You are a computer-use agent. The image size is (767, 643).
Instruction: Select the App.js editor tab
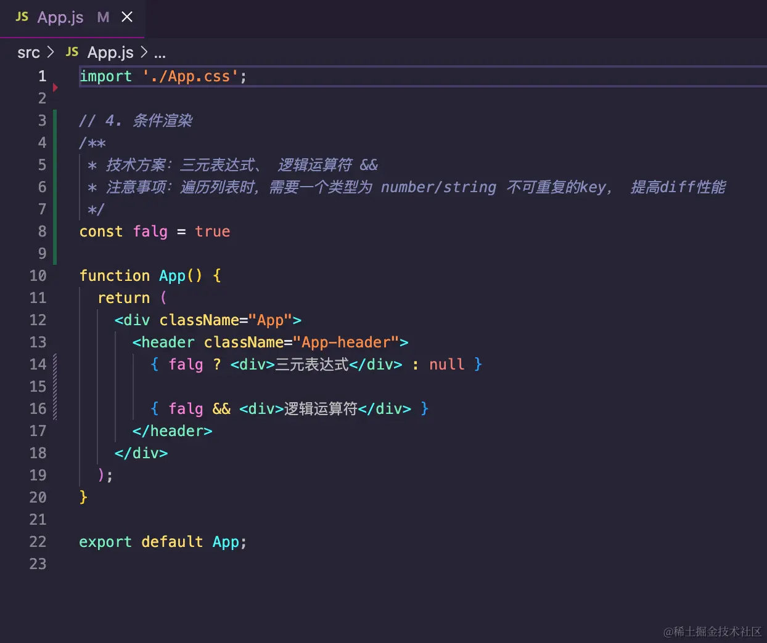point(72,18)
